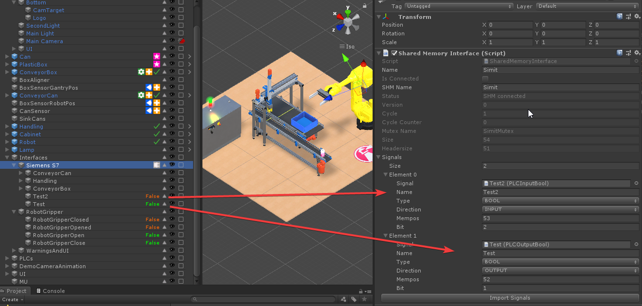The height and width of the screenshot is (306, 642).
Task: Toggle visibility eye for Main Light
Action: point(172,33)
